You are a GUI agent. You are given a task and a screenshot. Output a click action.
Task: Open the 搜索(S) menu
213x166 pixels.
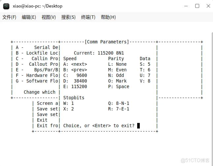(69, 17)
